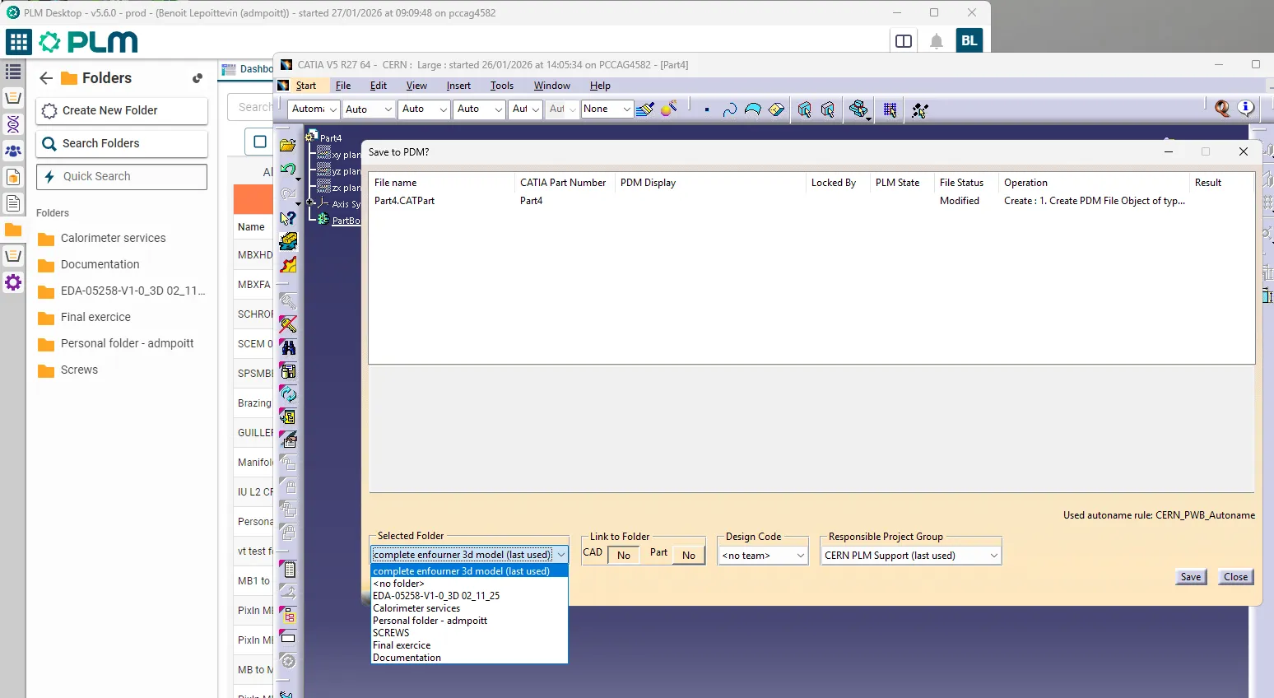Tick the checkbox in the dashboard header

[x=260, y=142]
